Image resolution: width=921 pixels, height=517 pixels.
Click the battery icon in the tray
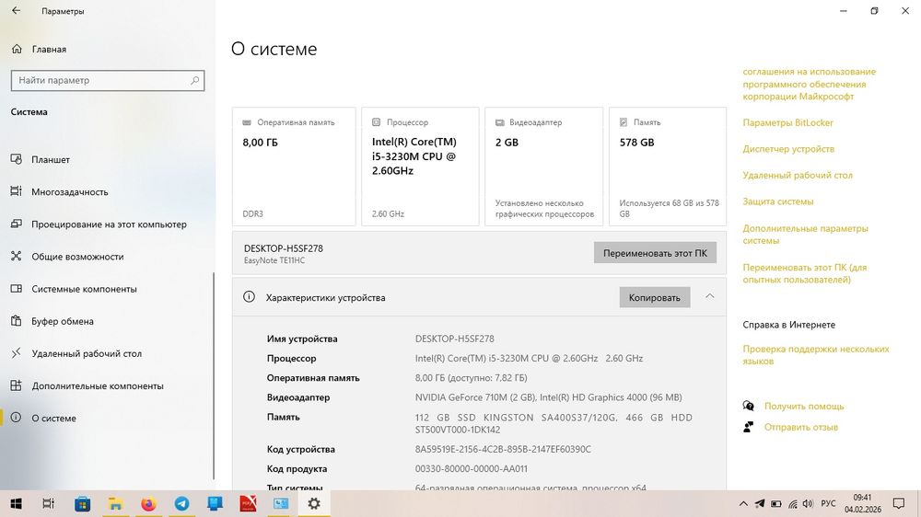tap(775, 503)
